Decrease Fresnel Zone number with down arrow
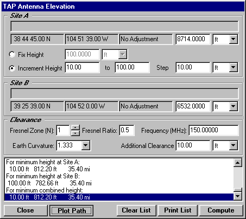The width and height of the screenshot is (246, 219). [x=75, y=133]
